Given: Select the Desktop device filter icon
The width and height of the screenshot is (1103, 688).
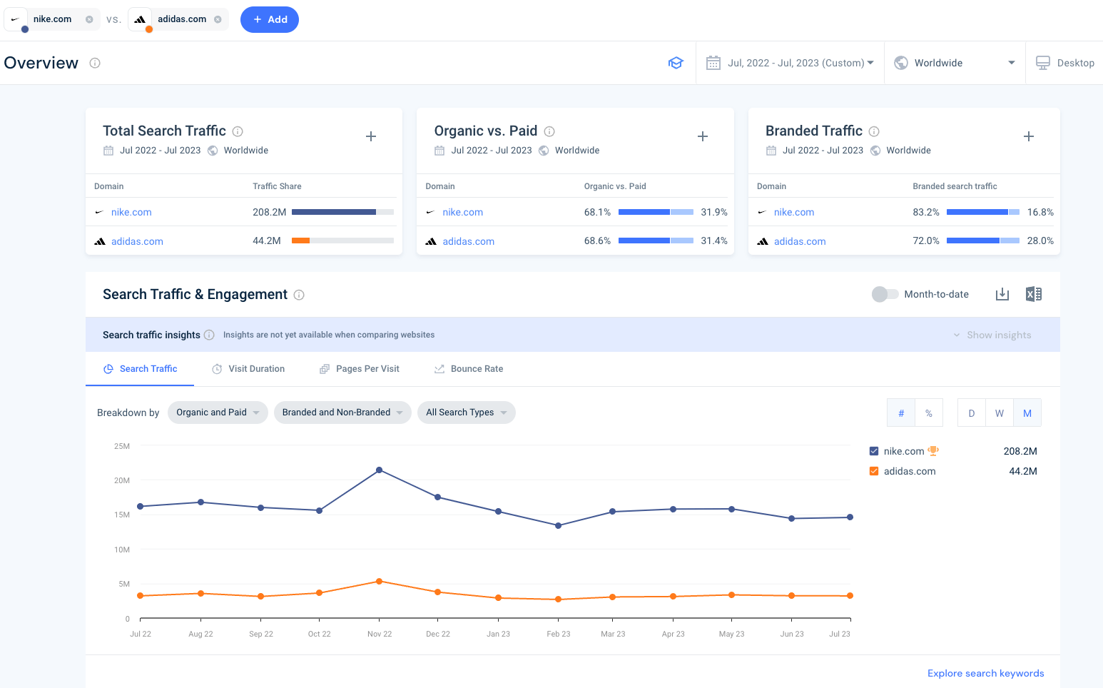Looking at the screenshot, I should click(x=1042, y=62).
